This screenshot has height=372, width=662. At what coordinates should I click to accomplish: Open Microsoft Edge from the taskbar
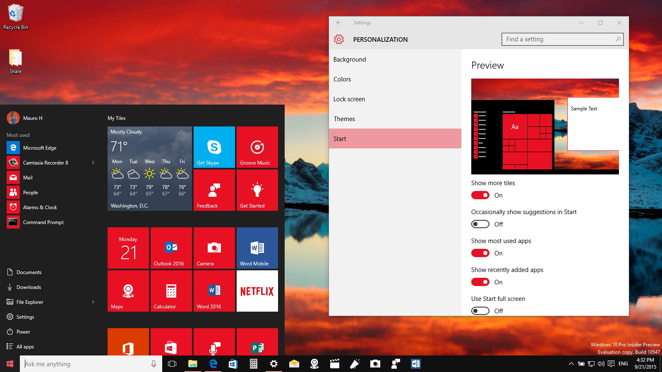click(x=213, y=364)
